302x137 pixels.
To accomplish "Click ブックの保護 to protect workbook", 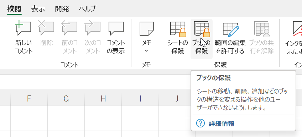I will point(202,39).
